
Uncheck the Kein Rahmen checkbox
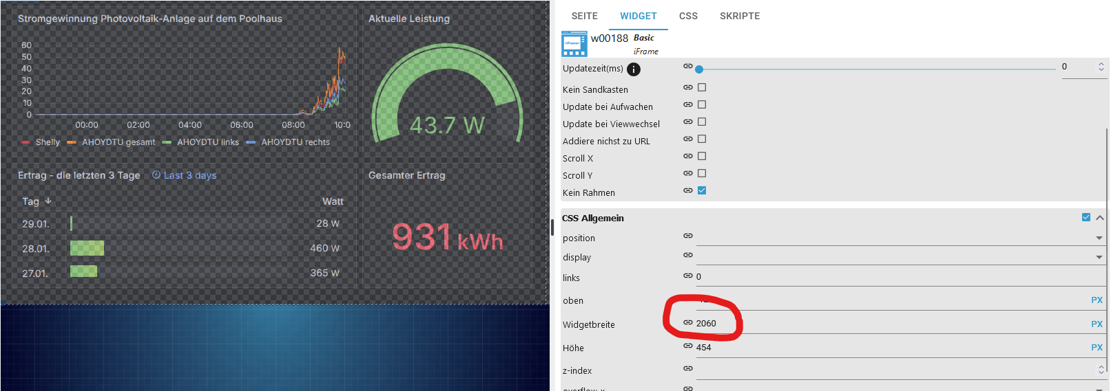click(702, 190)
